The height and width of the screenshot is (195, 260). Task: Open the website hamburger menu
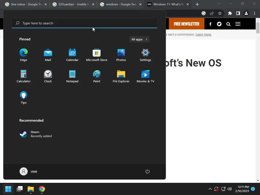[238, 24]
